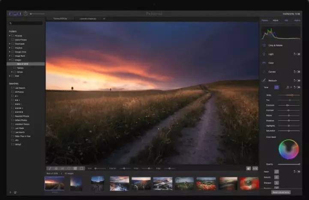Click the share/export icon in top toolbar
Viewport: 309px width, 200px height.
coord(25,13)
